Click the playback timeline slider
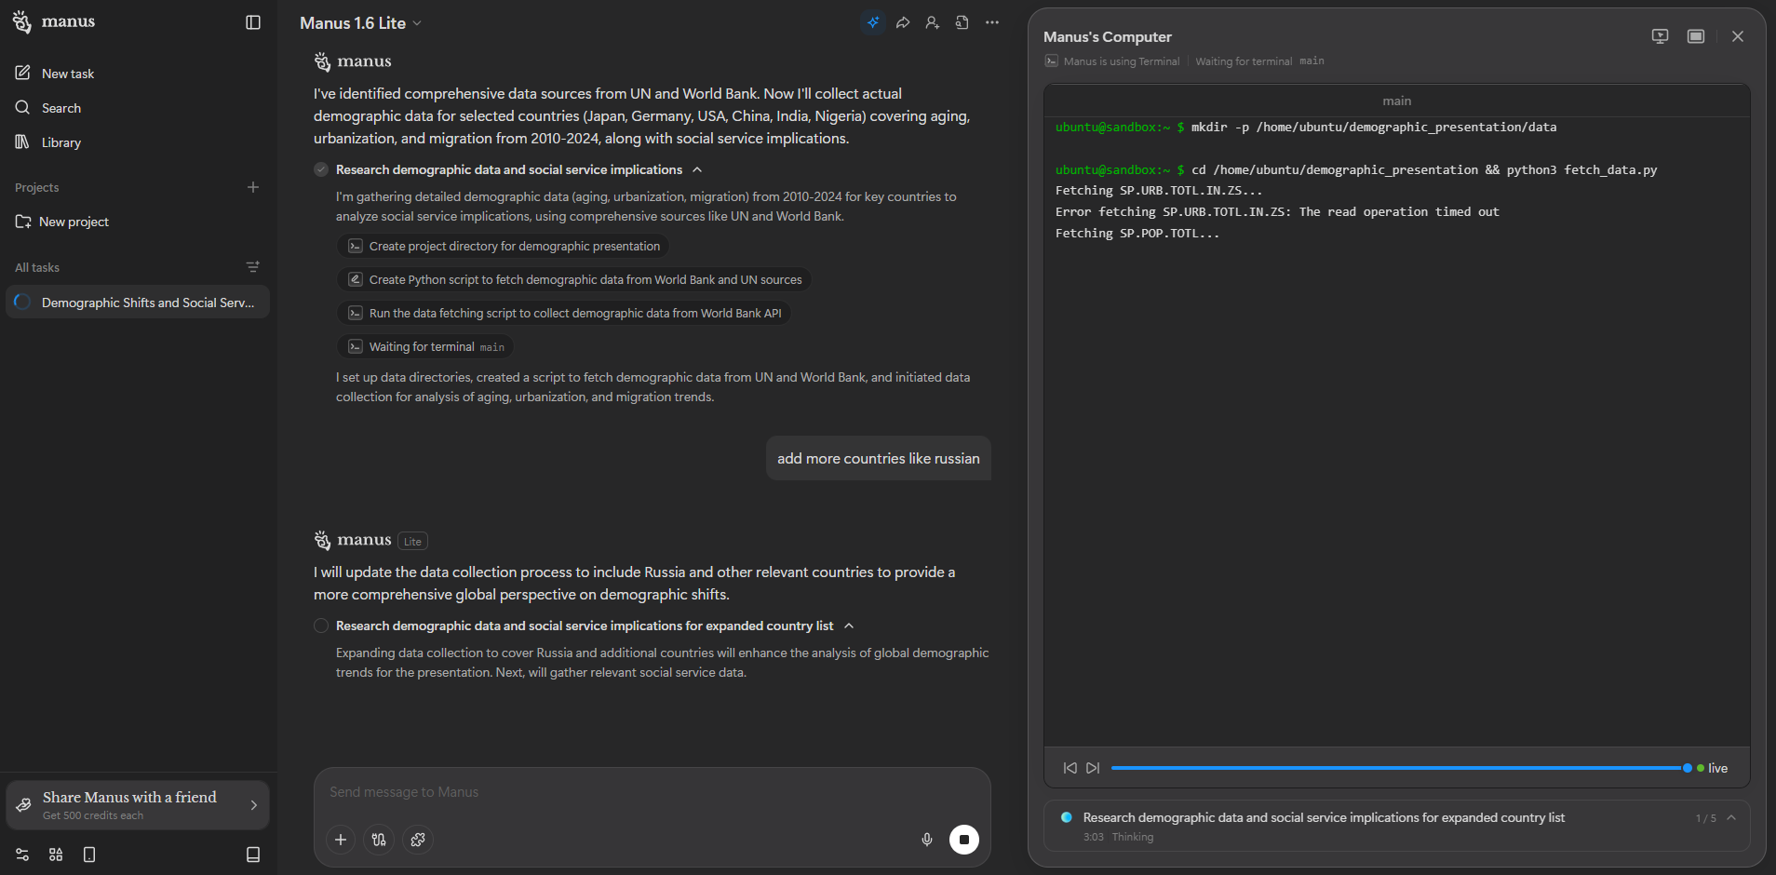 (x=1396, y=768)
